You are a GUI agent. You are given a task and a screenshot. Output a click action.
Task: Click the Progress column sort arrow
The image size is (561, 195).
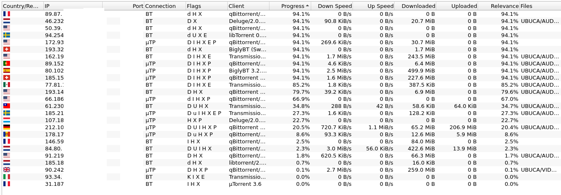point(308,6)
